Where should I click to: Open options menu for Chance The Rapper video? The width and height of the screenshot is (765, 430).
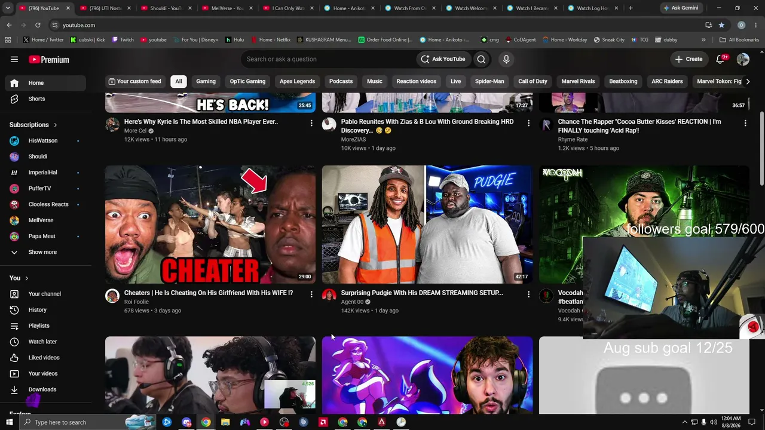(745, 123)
